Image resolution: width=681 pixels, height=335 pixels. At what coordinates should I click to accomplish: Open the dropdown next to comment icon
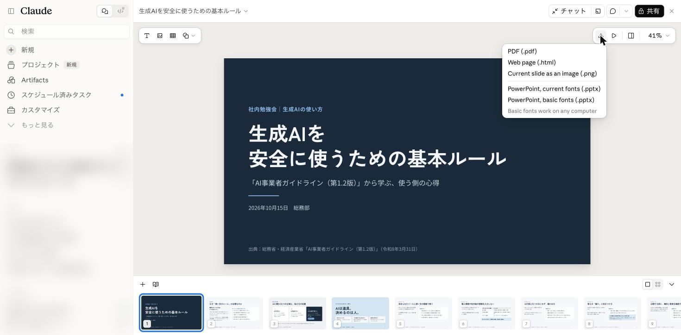626,11
